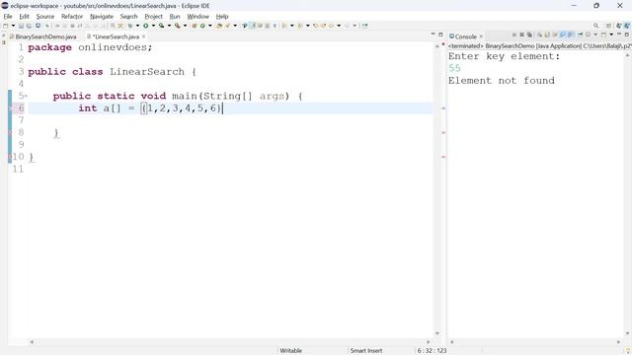
Task: Click the Clear Console icon
Action: (540, 35)
